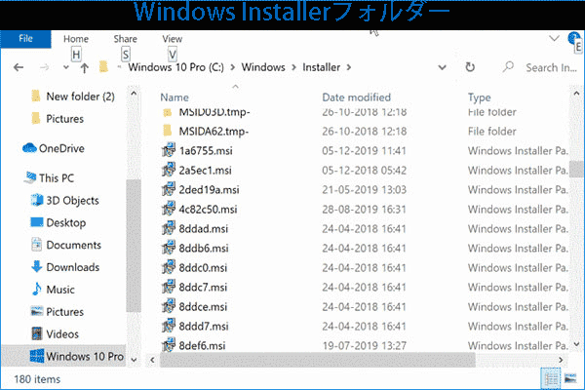Switch to the Home ribbon tab
Viewport: 585px width, 390px height.
tap(76, 39)
